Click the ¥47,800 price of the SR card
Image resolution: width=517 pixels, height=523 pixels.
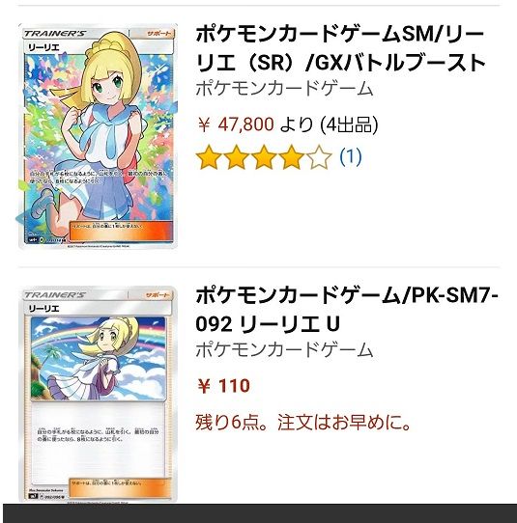236,124
